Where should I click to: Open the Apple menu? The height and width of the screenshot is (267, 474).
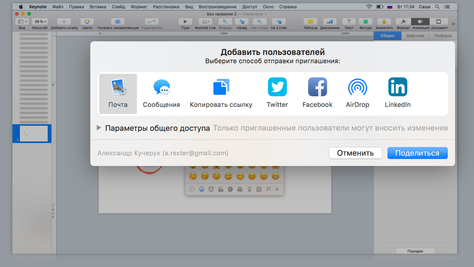tap(21, 7)
